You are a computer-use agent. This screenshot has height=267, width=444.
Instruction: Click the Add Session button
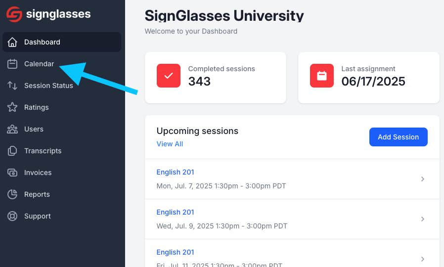click(398, 137)
